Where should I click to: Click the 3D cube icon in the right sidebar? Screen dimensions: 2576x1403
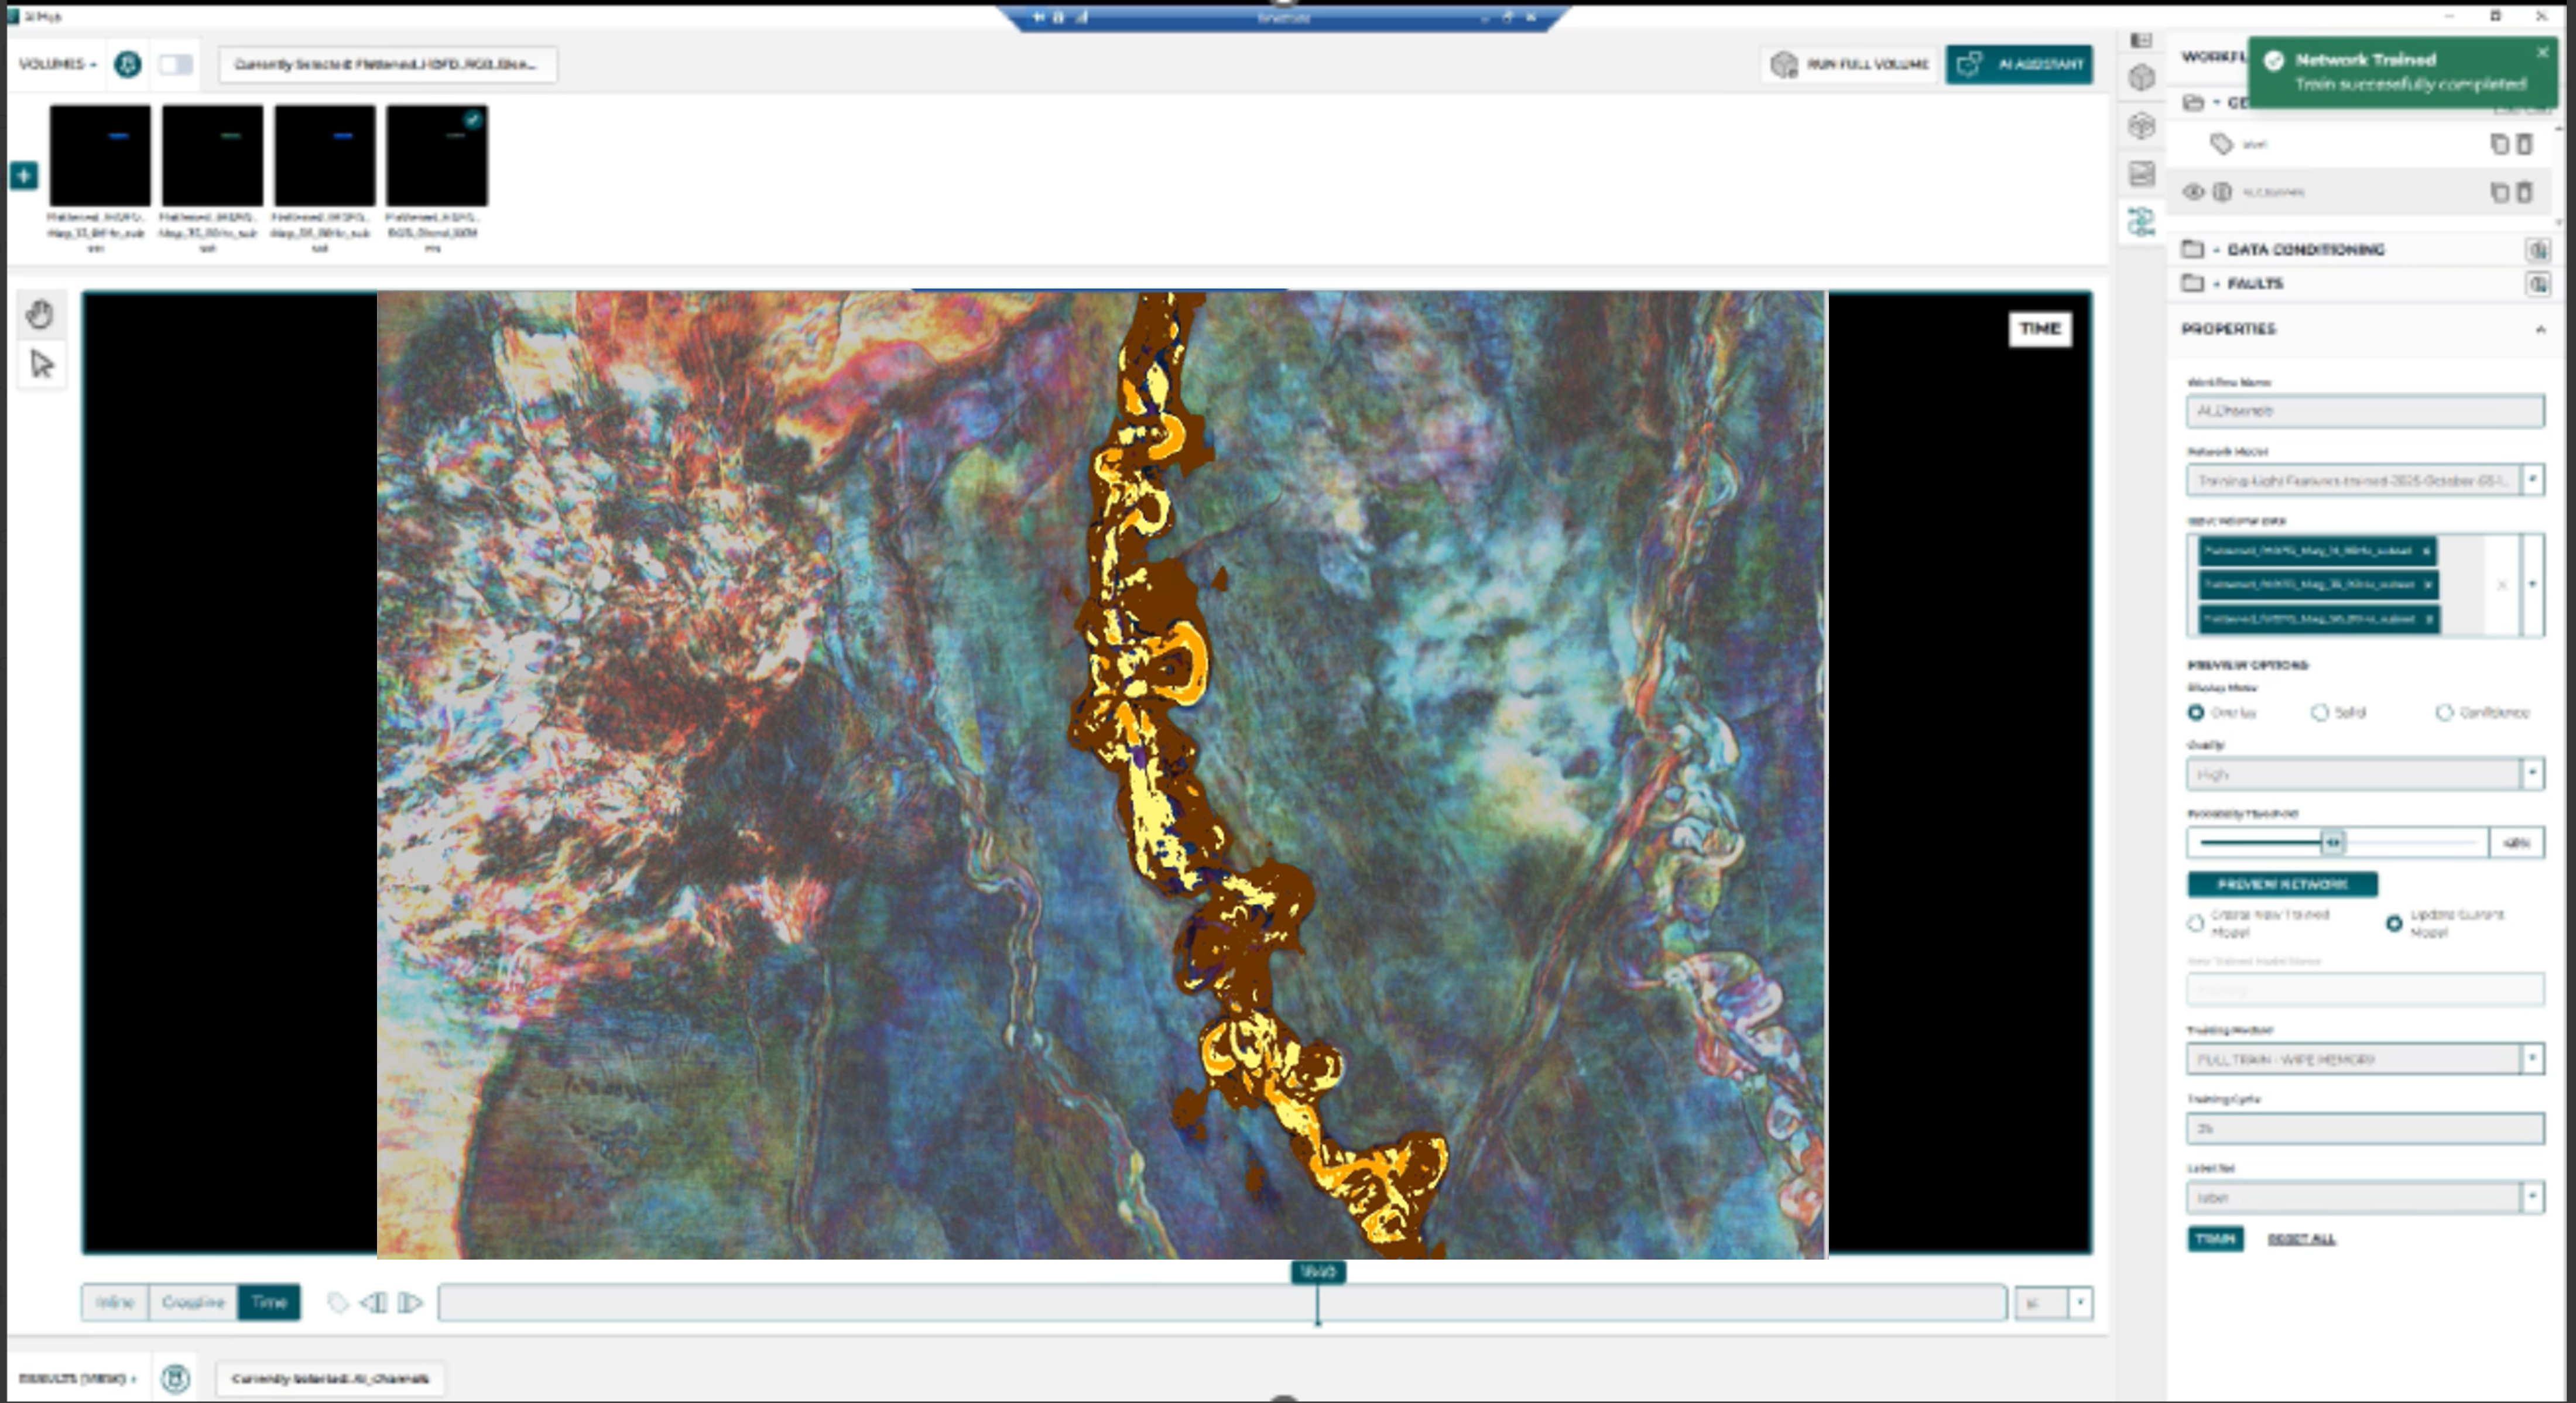2142,76
